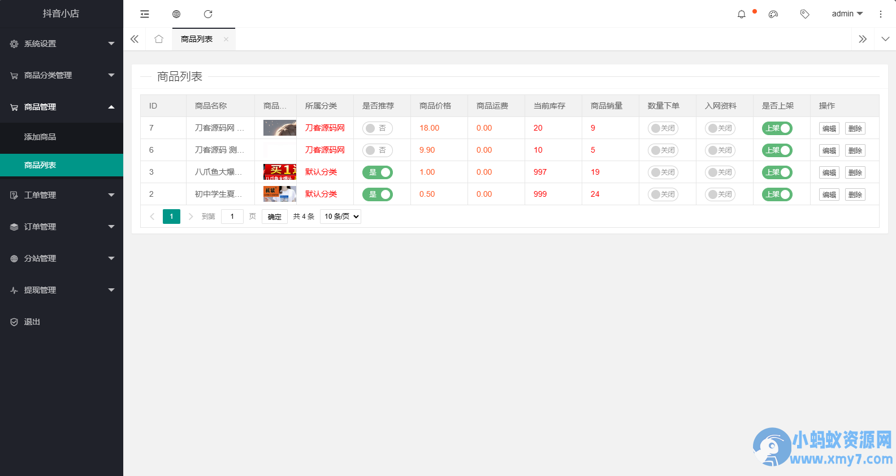
Task: Toggle 数量下单 switch for product ID 2
Action: [663, 194]
